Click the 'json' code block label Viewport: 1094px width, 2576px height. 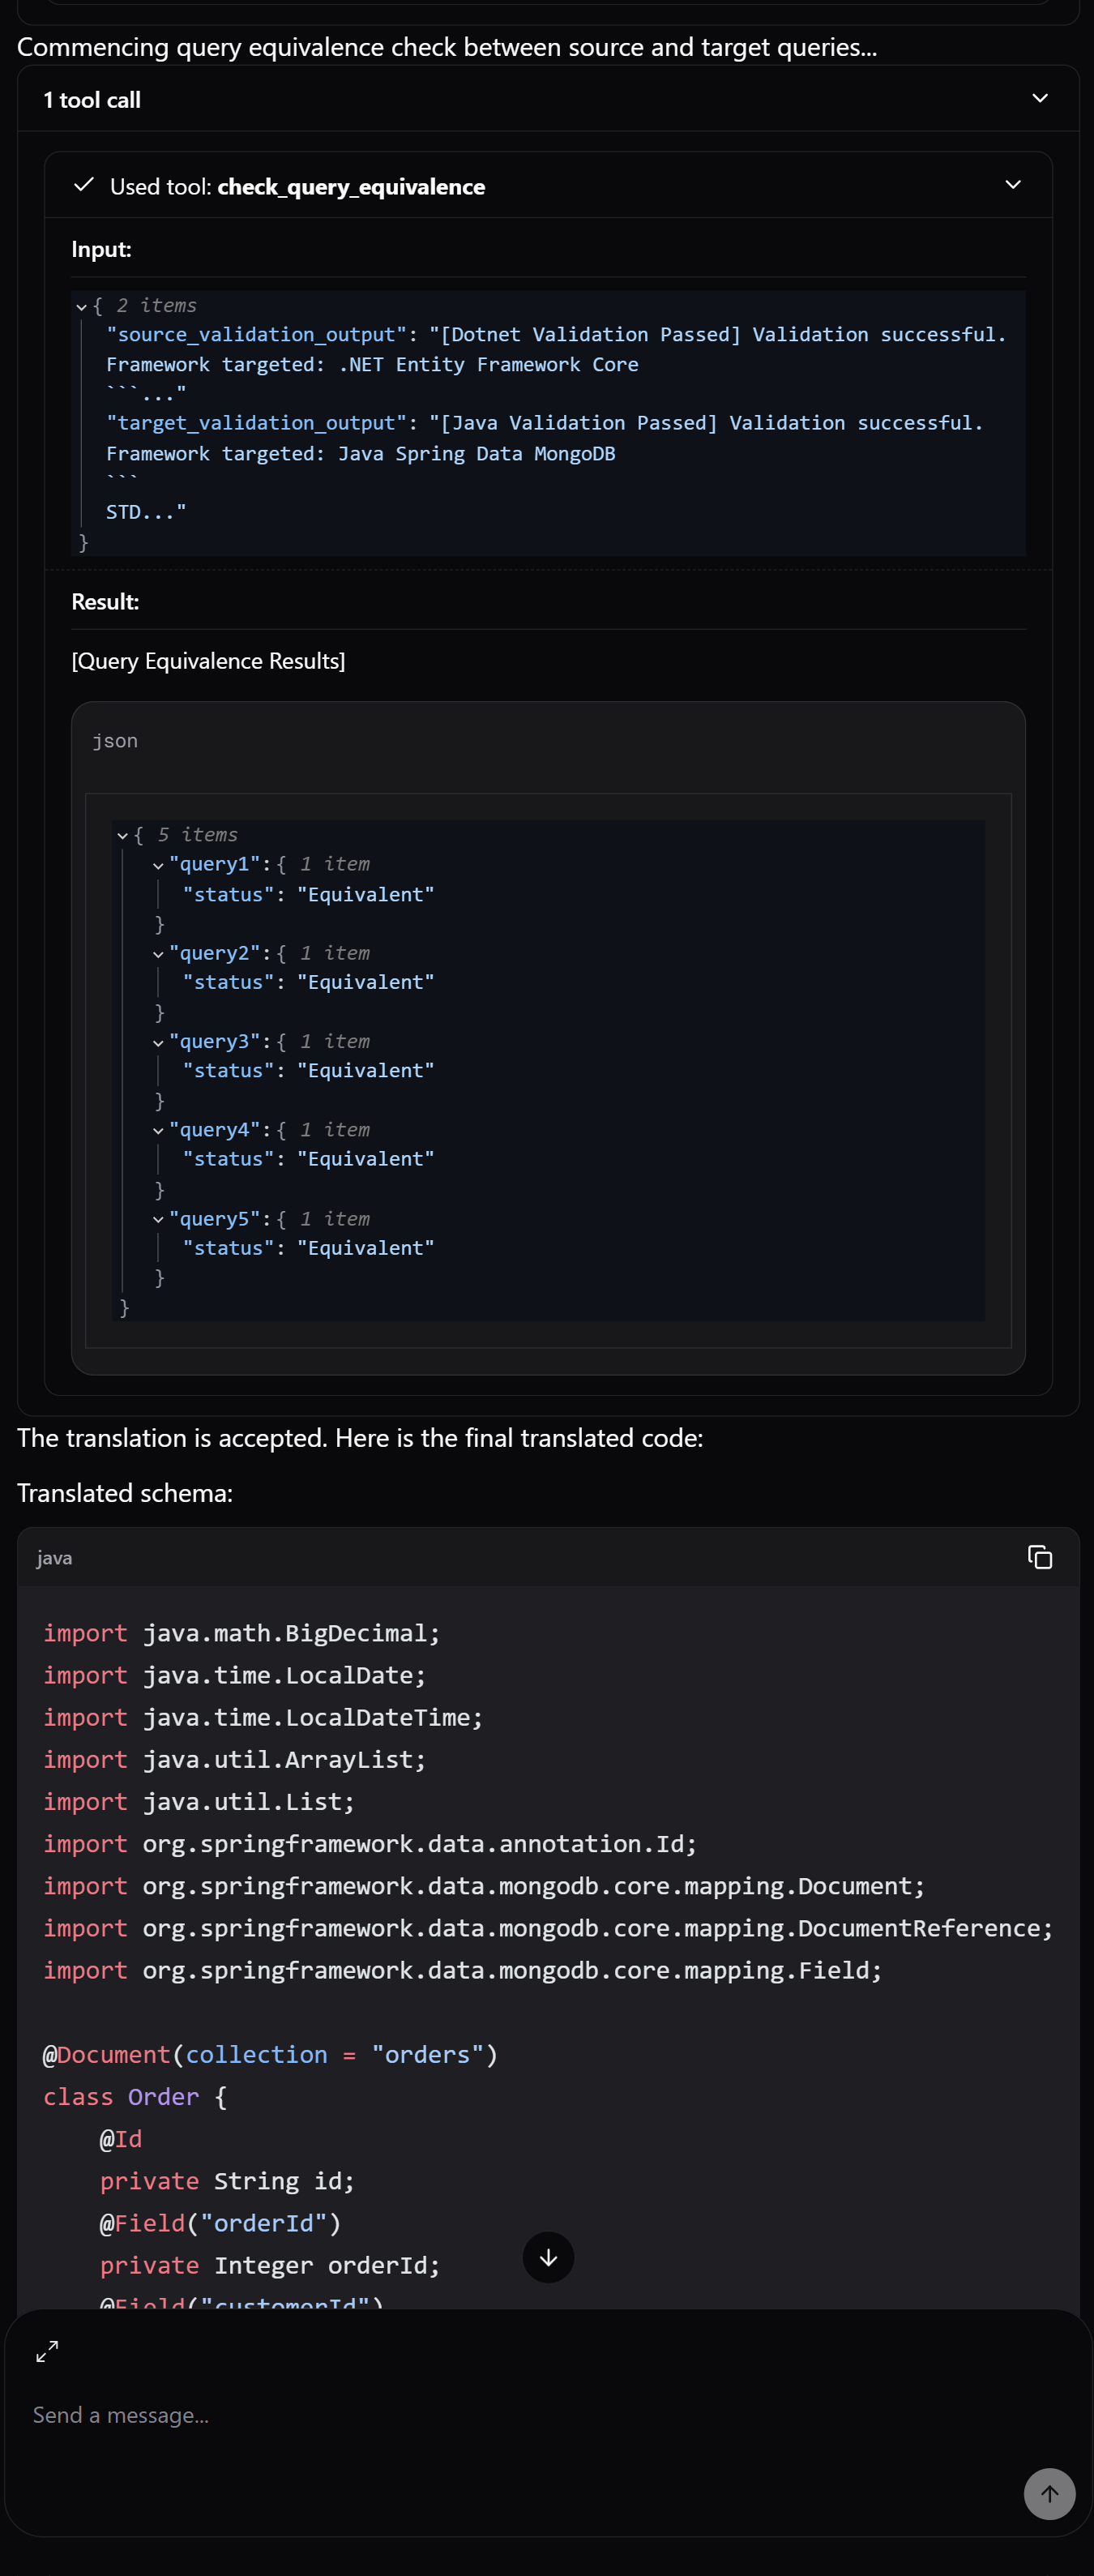tap(115, 741)
